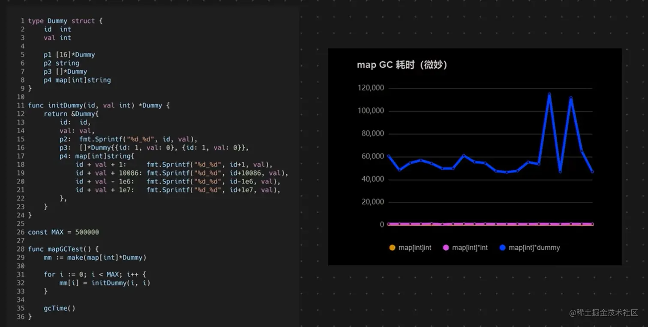Viewport: 648px width, 327px height.
Task: Click the "for i := 0; i < MAX; i++ {" line
Action: coord(95,274)
